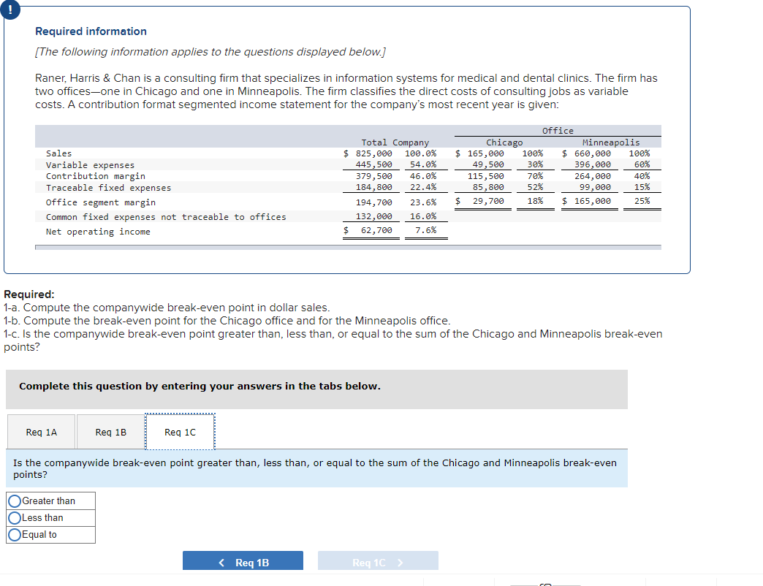This screenshot has height=586, width=763.
Task: Click net operating income value 62,700
Action: (376, 230)
